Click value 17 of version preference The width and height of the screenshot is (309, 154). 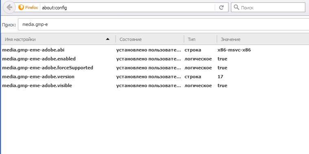point(220,77)
